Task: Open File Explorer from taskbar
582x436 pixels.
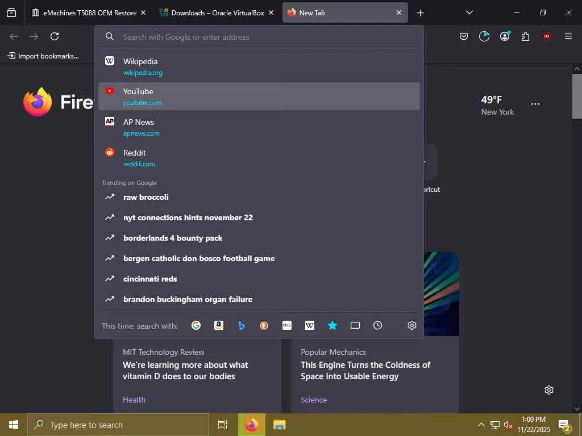Action: (x=279, y=425)
